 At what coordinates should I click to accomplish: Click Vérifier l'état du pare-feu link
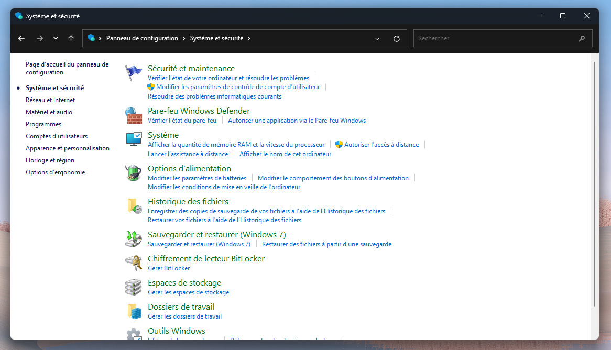coord(182,121)
